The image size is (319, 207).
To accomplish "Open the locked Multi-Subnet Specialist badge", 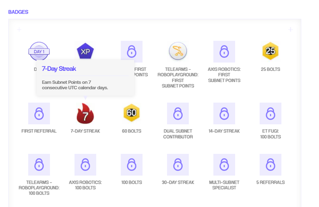I will pyautogui.click(x=224, y=164).
